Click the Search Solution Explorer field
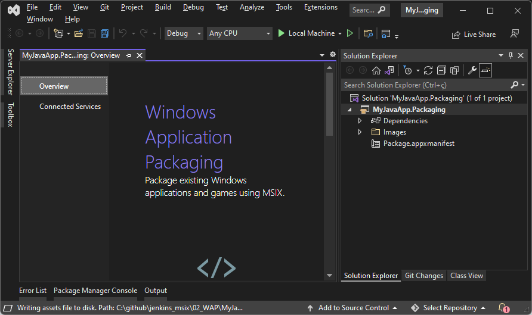Viewport: 532px width, 315px height. [425, 85]
